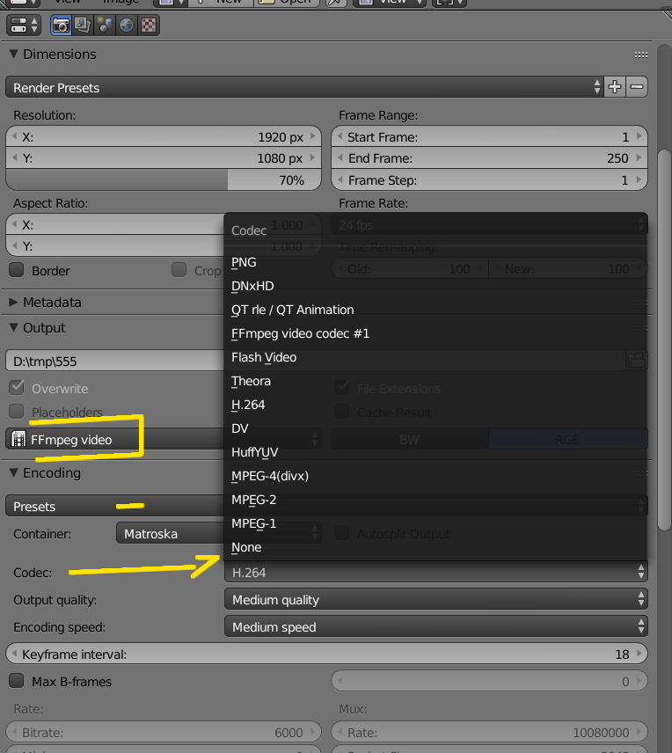Viewport: 672px width, 753px height.
Task: Collapse the Dimensions panel
Action: [13, 54]
